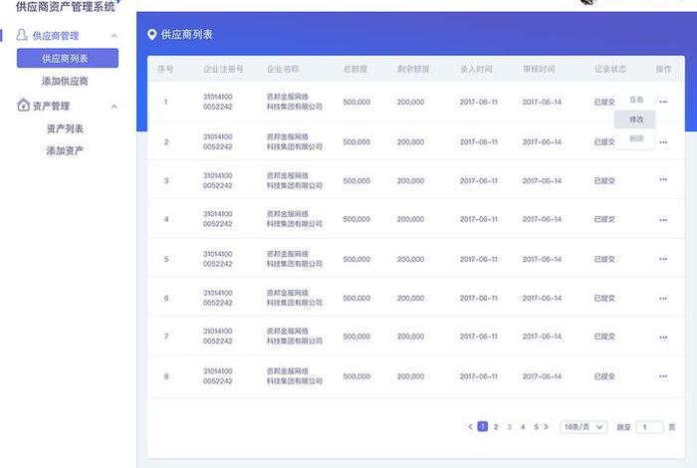Go to page 1 in pagination
Image resolution: width=697 pixels, height=468 pixels.
pyautogui.click(x=482, y=426)
